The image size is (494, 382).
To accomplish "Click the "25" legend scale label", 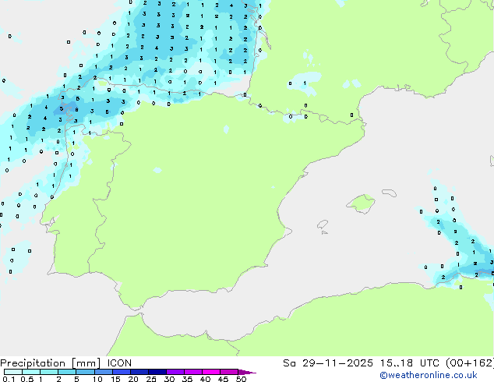I will [151, 379].
